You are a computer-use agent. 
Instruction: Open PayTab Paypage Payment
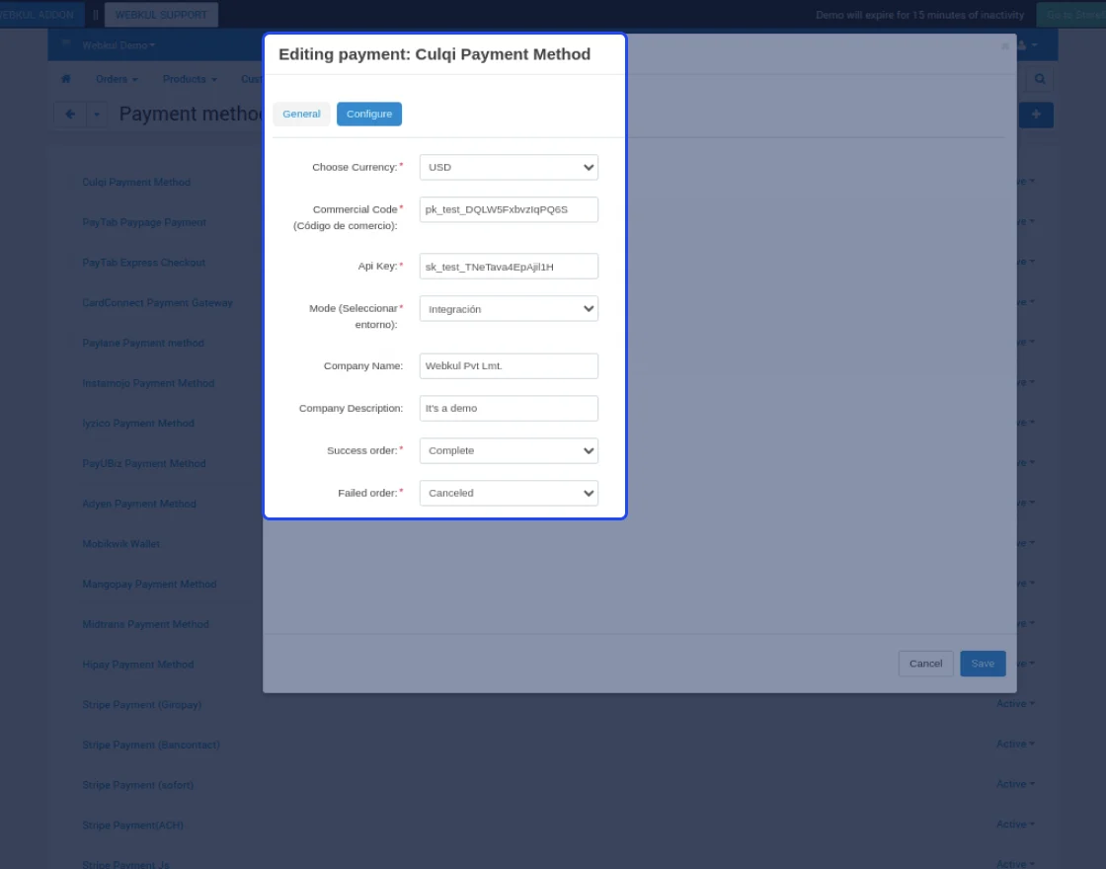pyautogui.click(x=144, y=222)
